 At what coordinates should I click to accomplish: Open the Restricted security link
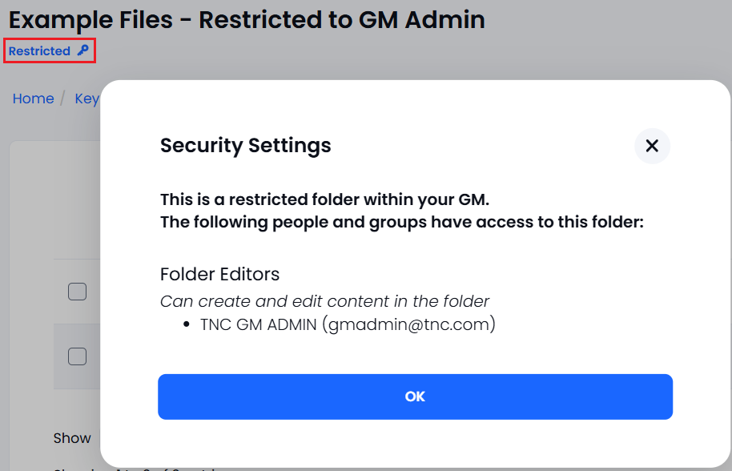coord(49,50)
